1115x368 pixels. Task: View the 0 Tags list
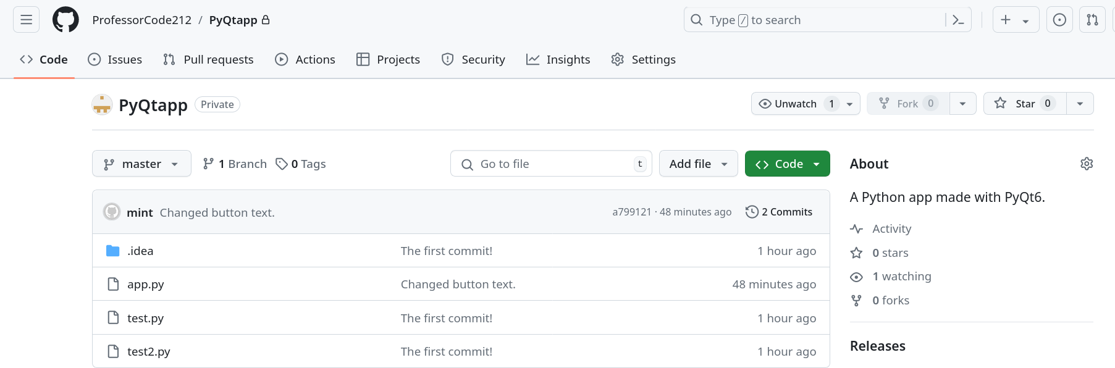click(x=301, y=164)
